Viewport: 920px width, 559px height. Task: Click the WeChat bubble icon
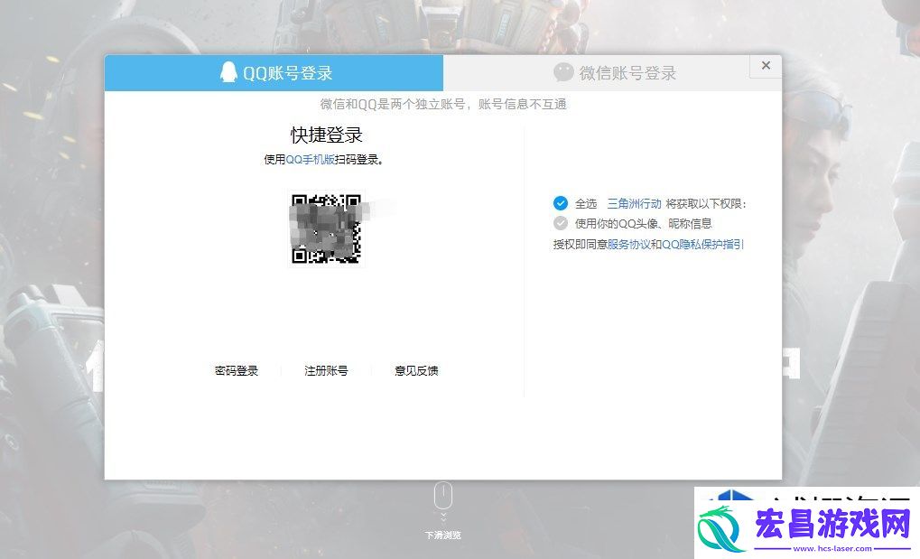(563, 72)
